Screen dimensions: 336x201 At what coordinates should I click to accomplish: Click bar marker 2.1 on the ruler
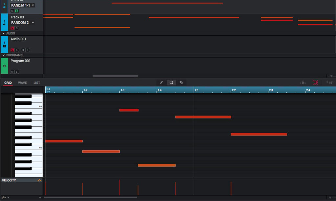pos(197,90)
